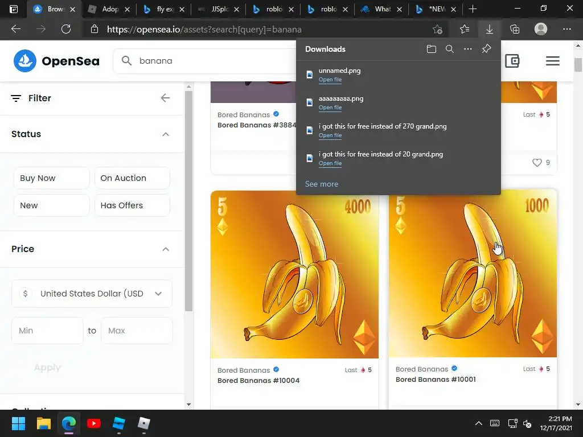This screenshot has width=583, height=437.
Task: Toggle the Has Offers status filter
Action: point(132,205)
